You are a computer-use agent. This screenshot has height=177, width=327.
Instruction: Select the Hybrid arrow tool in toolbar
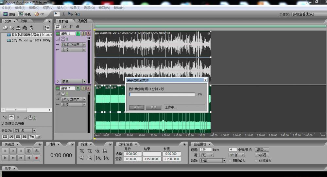click(x=56, y=14)
